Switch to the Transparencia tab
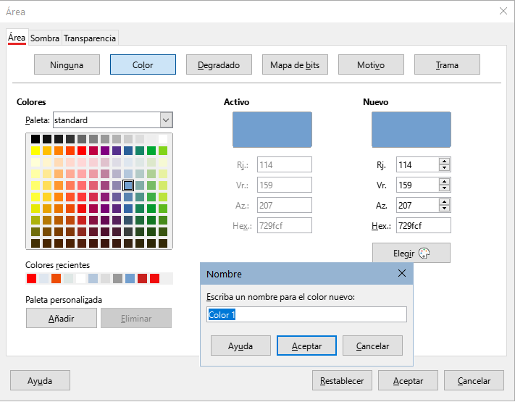Viewport: 515px width, 402px height. (x=90, y=38)
